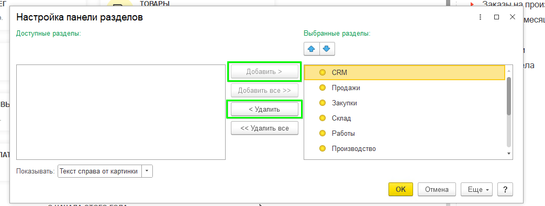Click the Добавить > button

coord(264,72)
